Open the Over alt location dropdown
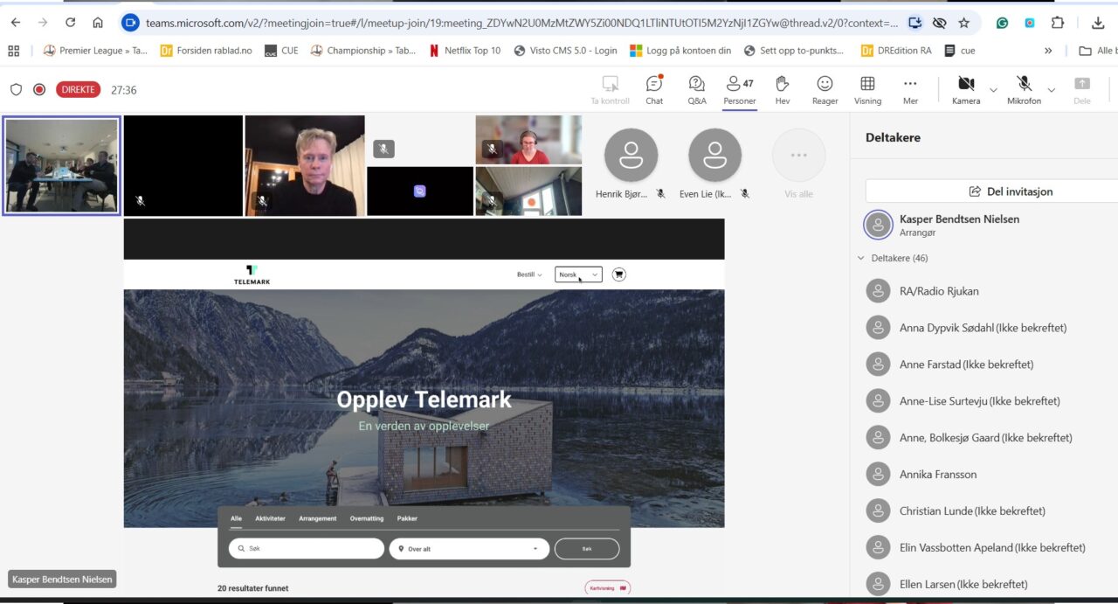This screenshot has height=604, width=1118. (x=469, y=549)
